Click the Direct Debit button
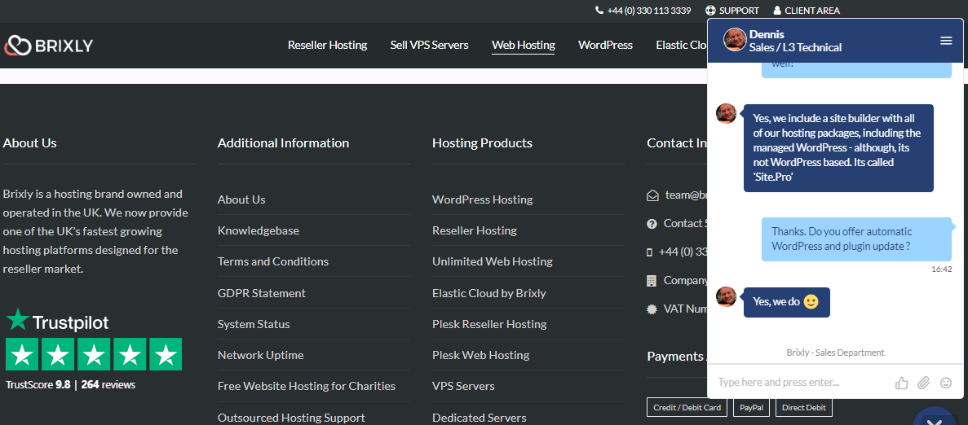Screen dimensions: 968x425 [804, 407]
